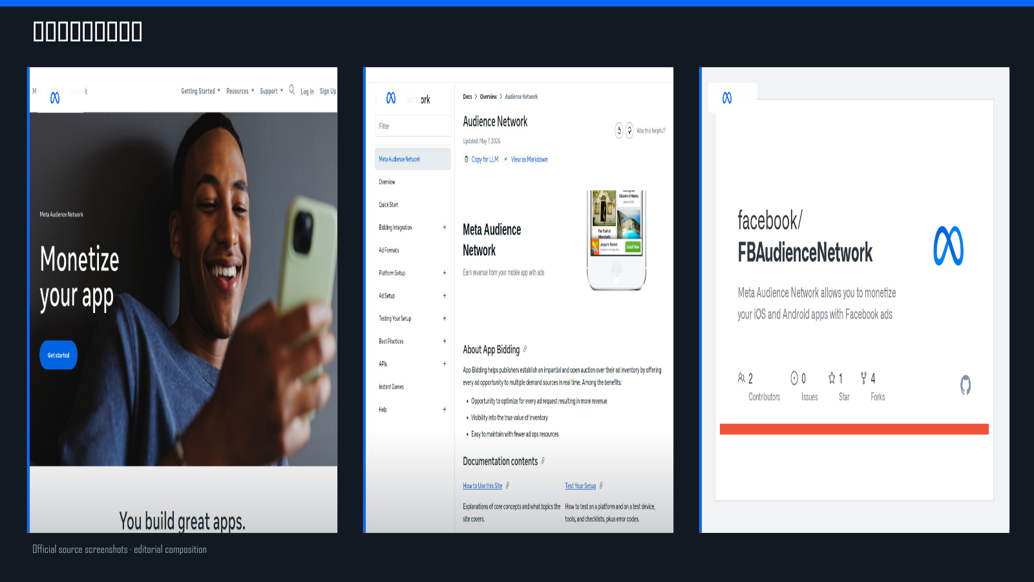Click the anchor icon beside How to Use this Site
The height and width of the screenshot is (582, 1034).
pos(507,486)
